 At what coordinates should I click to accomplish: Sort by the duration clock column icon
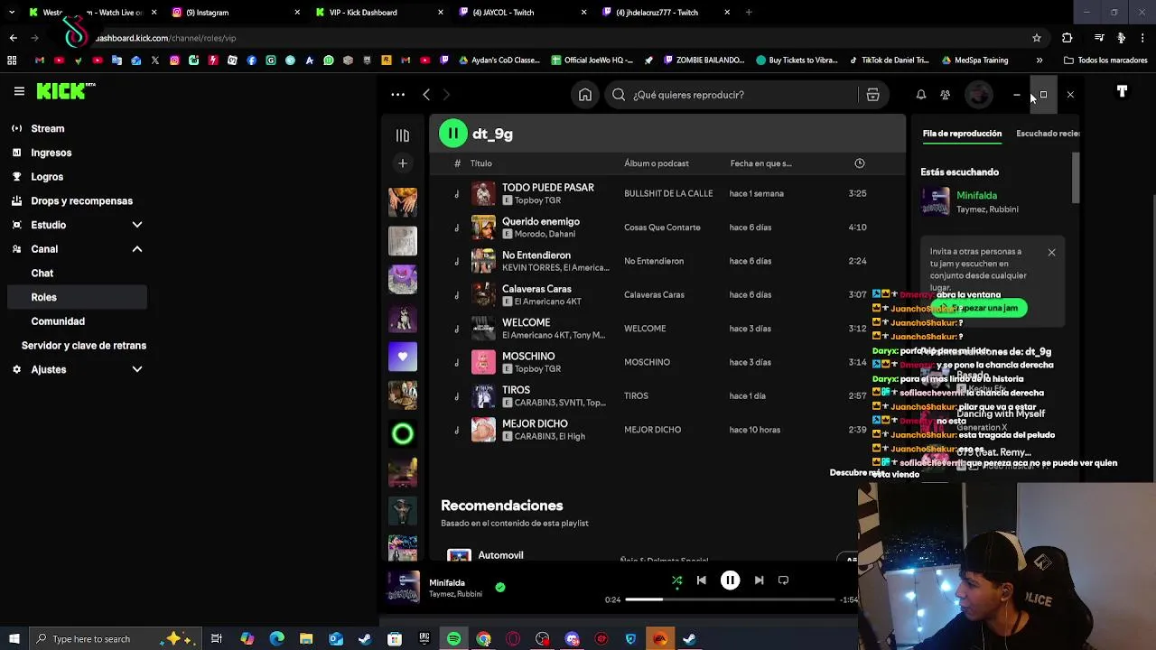click(x=860, y=163)
